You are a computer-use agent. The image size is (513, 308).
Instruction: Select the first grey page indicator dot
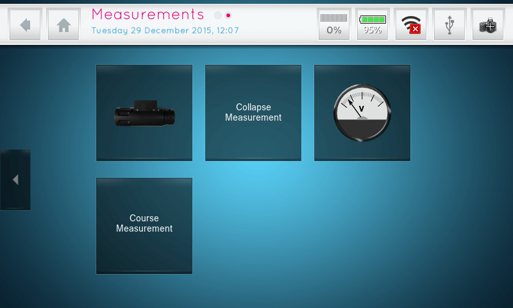(218, 15)
